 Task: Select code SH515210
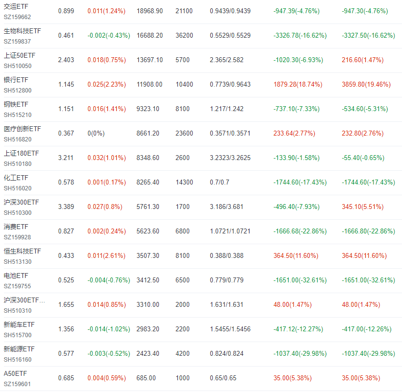coord(18,115)
